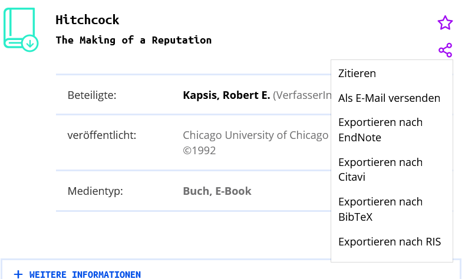This screenshot has width=465, height=279.
Task: Click the plus icon beside Weitere Informationen
Action: click(x=18, y=274)
